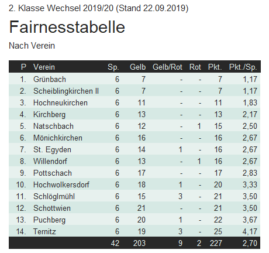Screen dimensions: 269x253
Task: Click the Kirchberg team name
Action: coord(49,115)
